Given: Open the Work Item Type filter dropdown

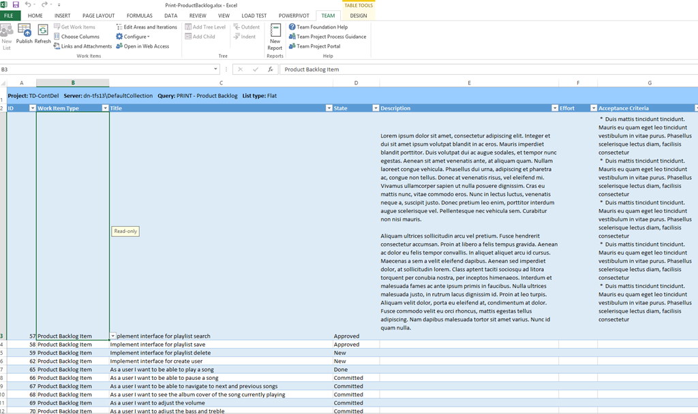Looking at the screenshot, I should (105, 108).
